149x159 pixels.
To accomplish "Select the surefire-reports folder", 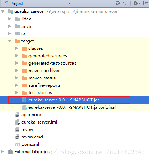I will click(x=45, y=85).
